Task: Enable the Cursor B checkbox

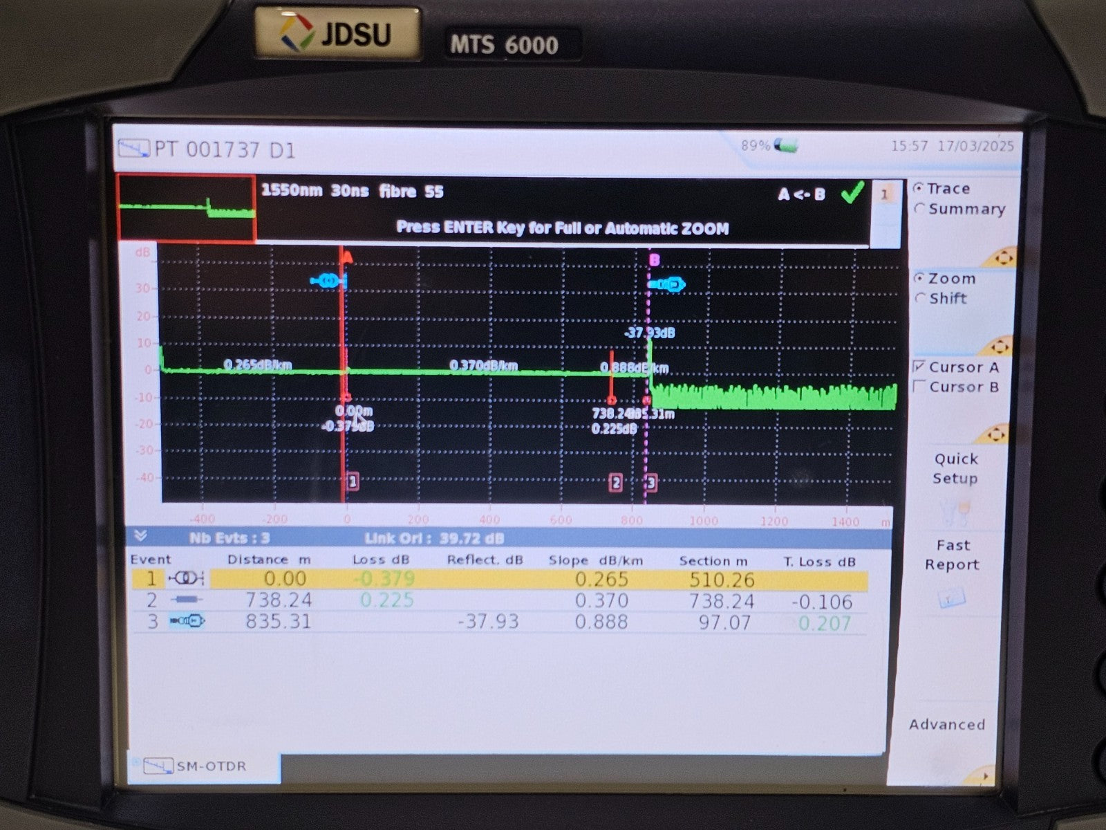Action: coord(919,387)
